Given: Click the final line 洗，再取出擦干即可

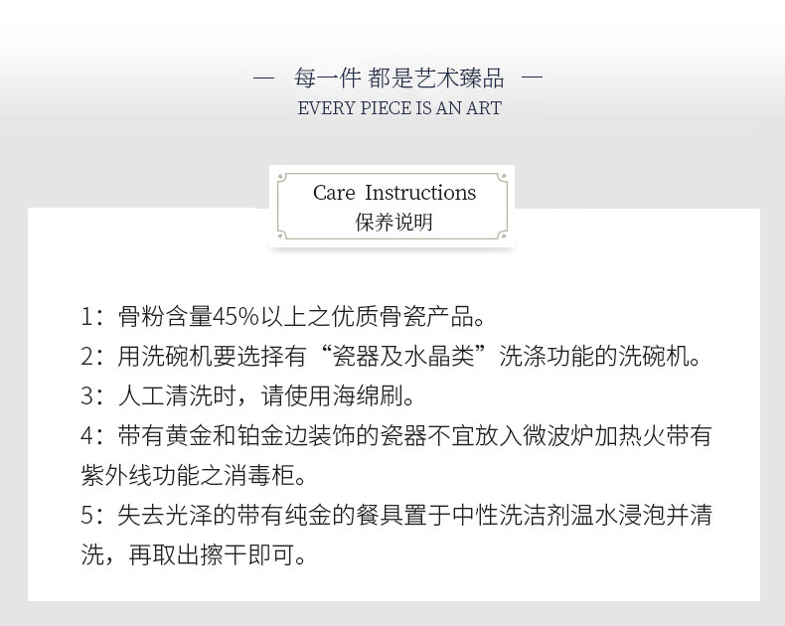Looking at the screenshot, I should (194, 554).
